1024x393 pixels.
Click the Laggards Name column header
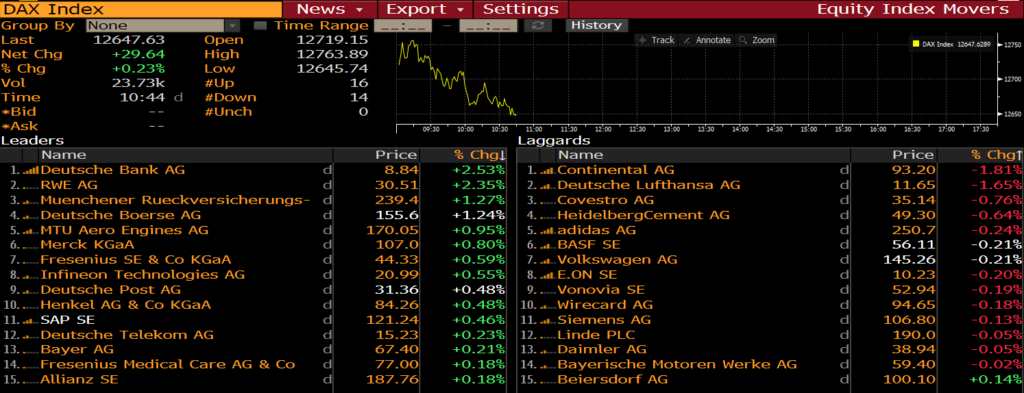[703, 155]
